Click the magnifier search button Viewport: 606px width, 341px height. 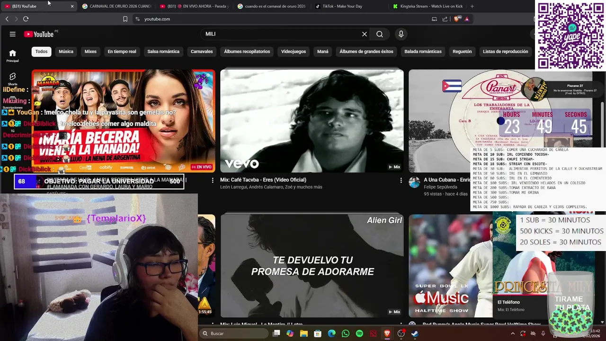[x=380, y=34]
